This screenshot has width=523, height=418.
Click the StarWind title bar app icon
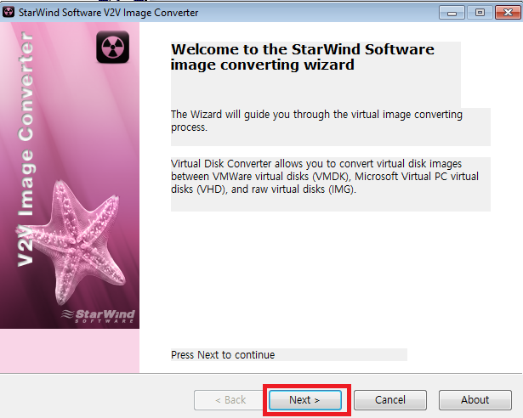(9, 13)
